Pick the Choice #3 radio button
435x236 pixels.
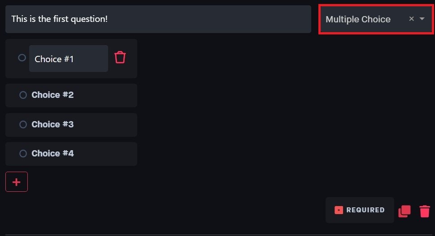point(23,124)
